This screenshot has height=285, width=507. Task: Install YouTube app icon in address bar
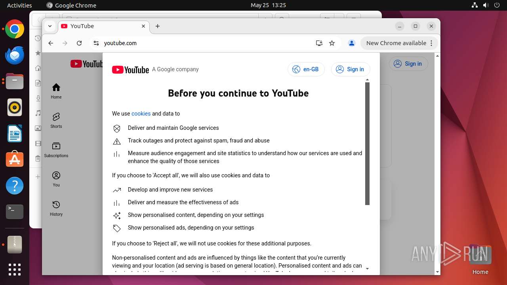click(319, 43)
